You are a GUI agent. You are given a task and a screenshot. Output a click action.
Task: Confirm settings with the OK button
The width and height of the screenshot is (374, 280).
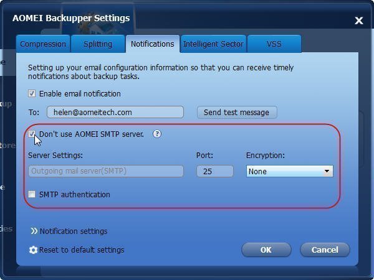pos(266,250)
